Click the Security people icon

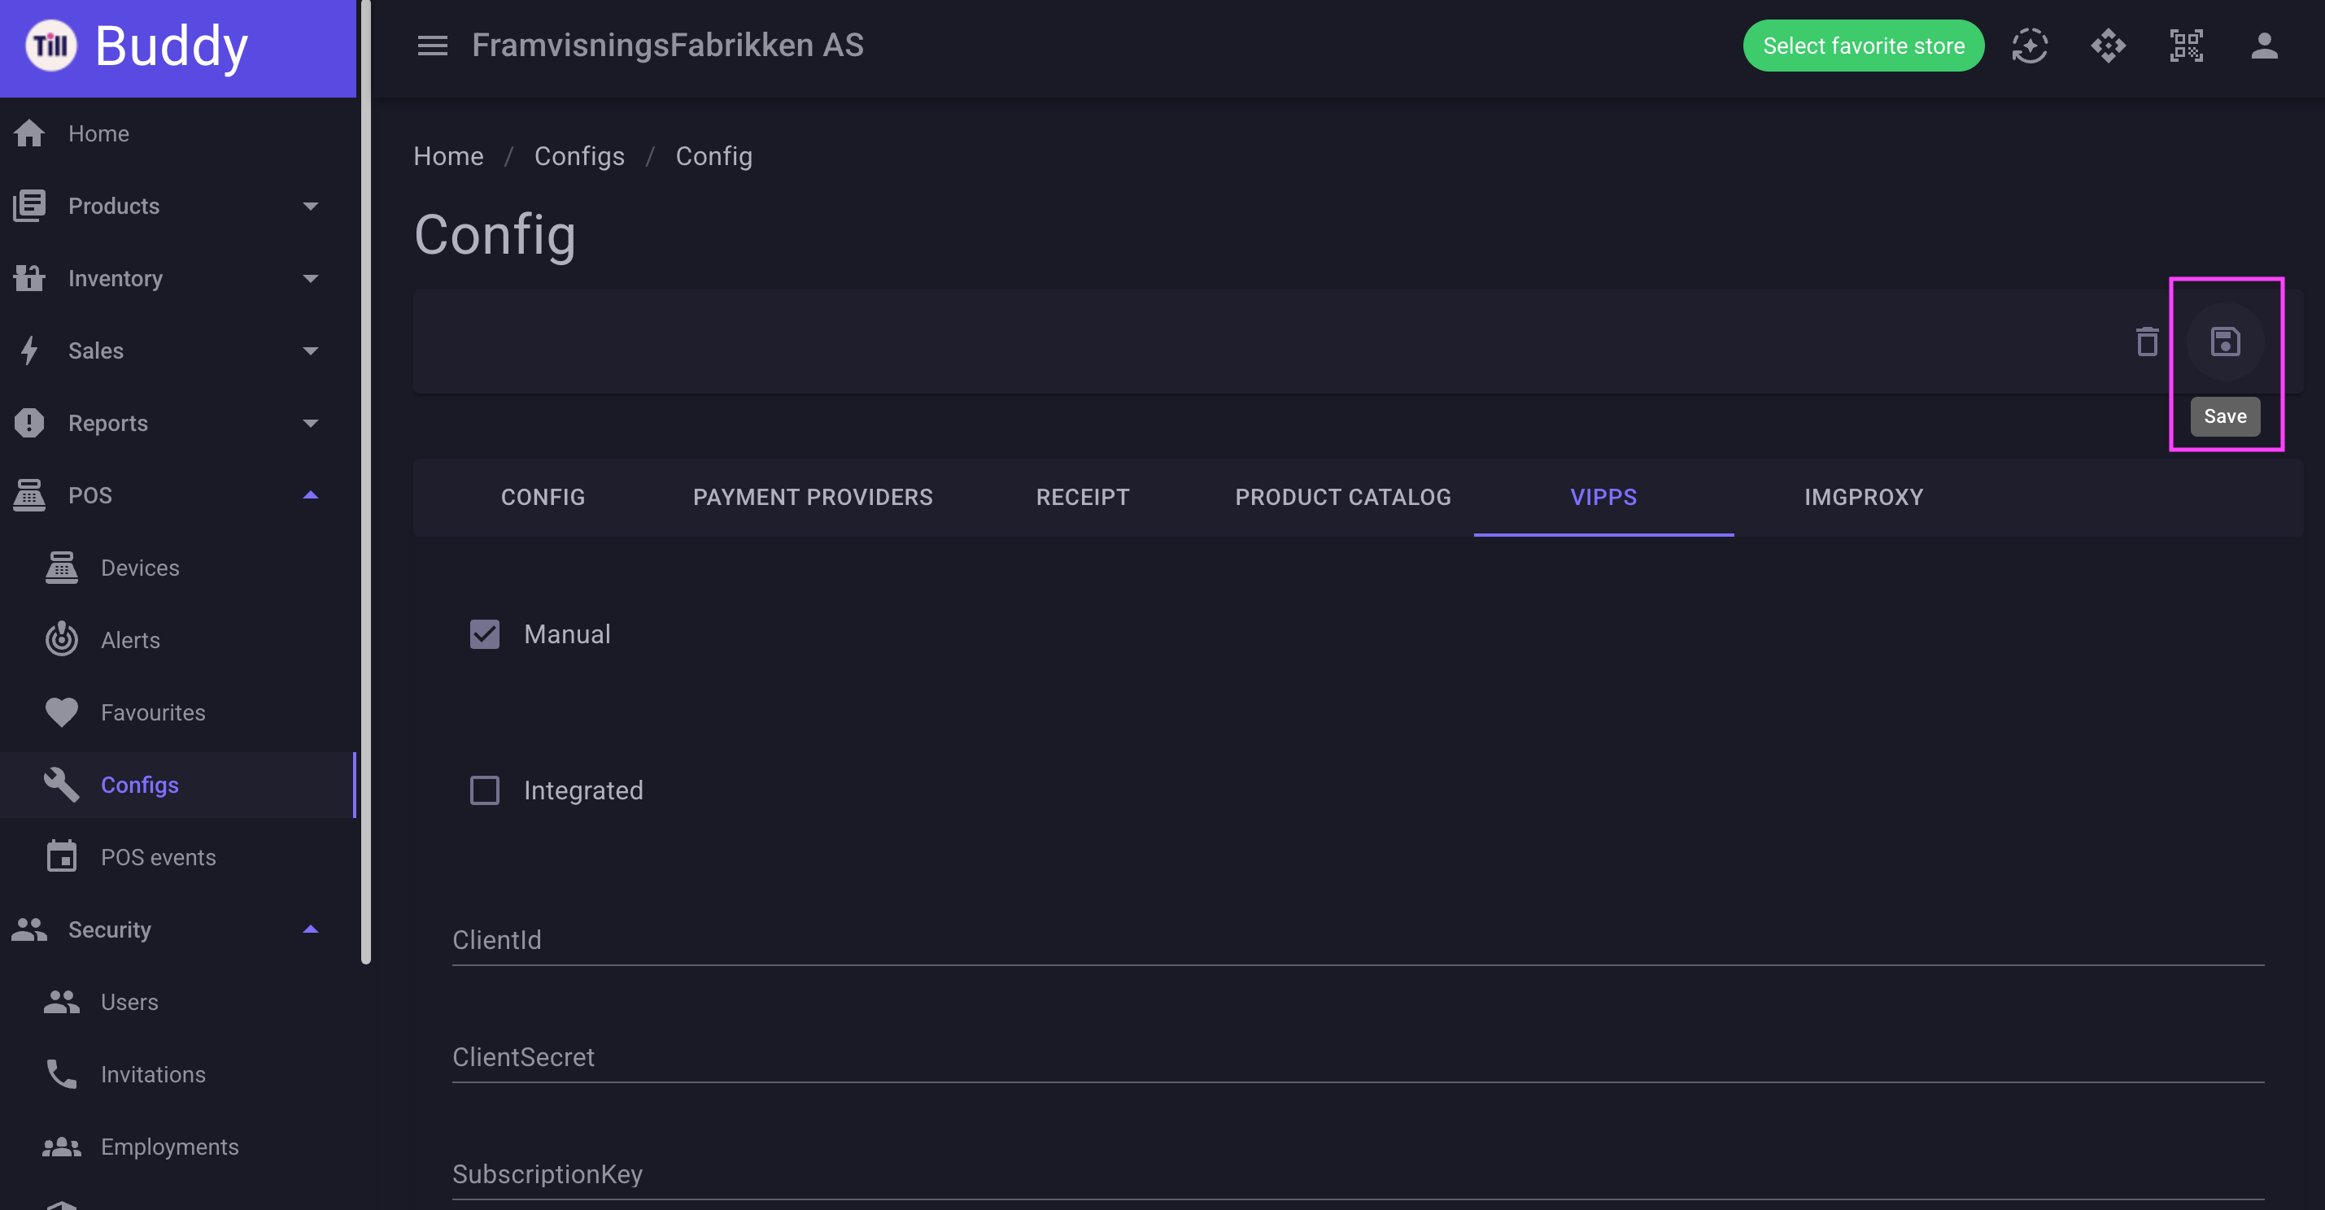[x=30, y=929]
